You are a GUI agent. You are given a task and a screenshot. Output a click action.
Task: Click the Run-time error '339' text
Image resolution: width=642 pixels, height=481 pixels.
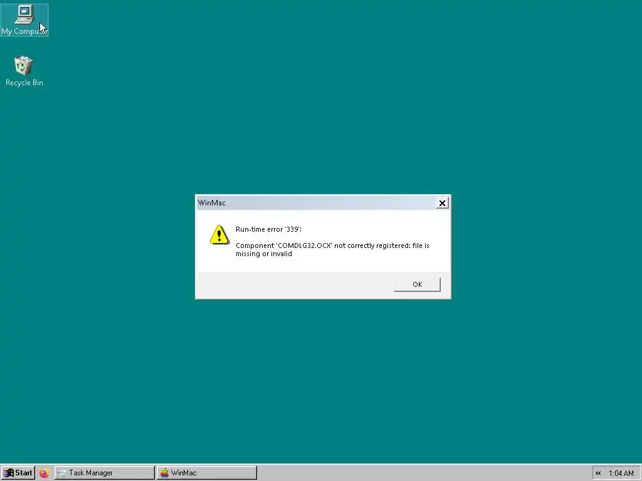point(268,229)
